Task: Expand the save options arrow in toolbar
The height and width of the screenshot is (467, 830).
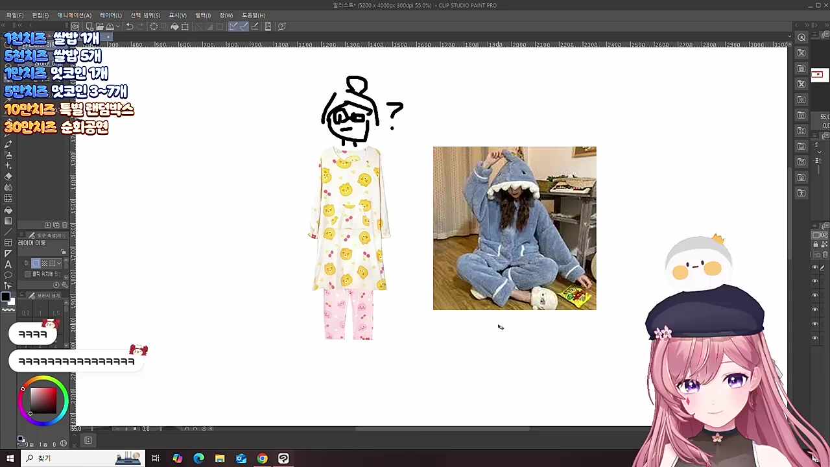Action: (x=117, y=27)
